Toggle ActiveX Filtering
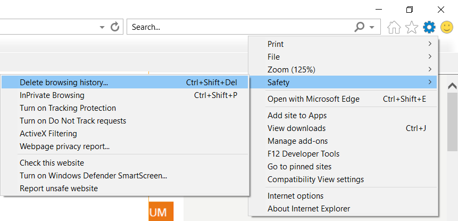The height and width of the screenshot is (221, 458). point(48,134)
